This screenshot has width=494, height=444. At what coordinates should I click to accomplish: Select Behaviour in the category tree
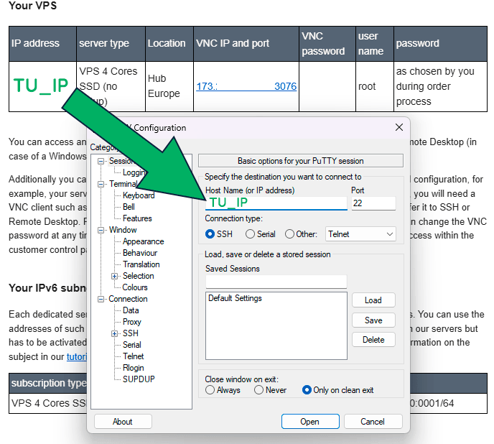click(x=140, y=253)
